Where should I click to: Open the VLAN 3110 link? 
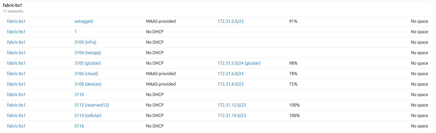click(x=79, y=95)
